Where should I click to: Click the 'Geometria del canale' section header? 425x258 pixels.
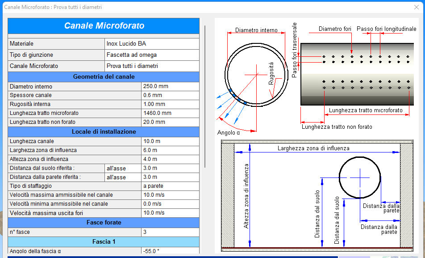[104, 77]
